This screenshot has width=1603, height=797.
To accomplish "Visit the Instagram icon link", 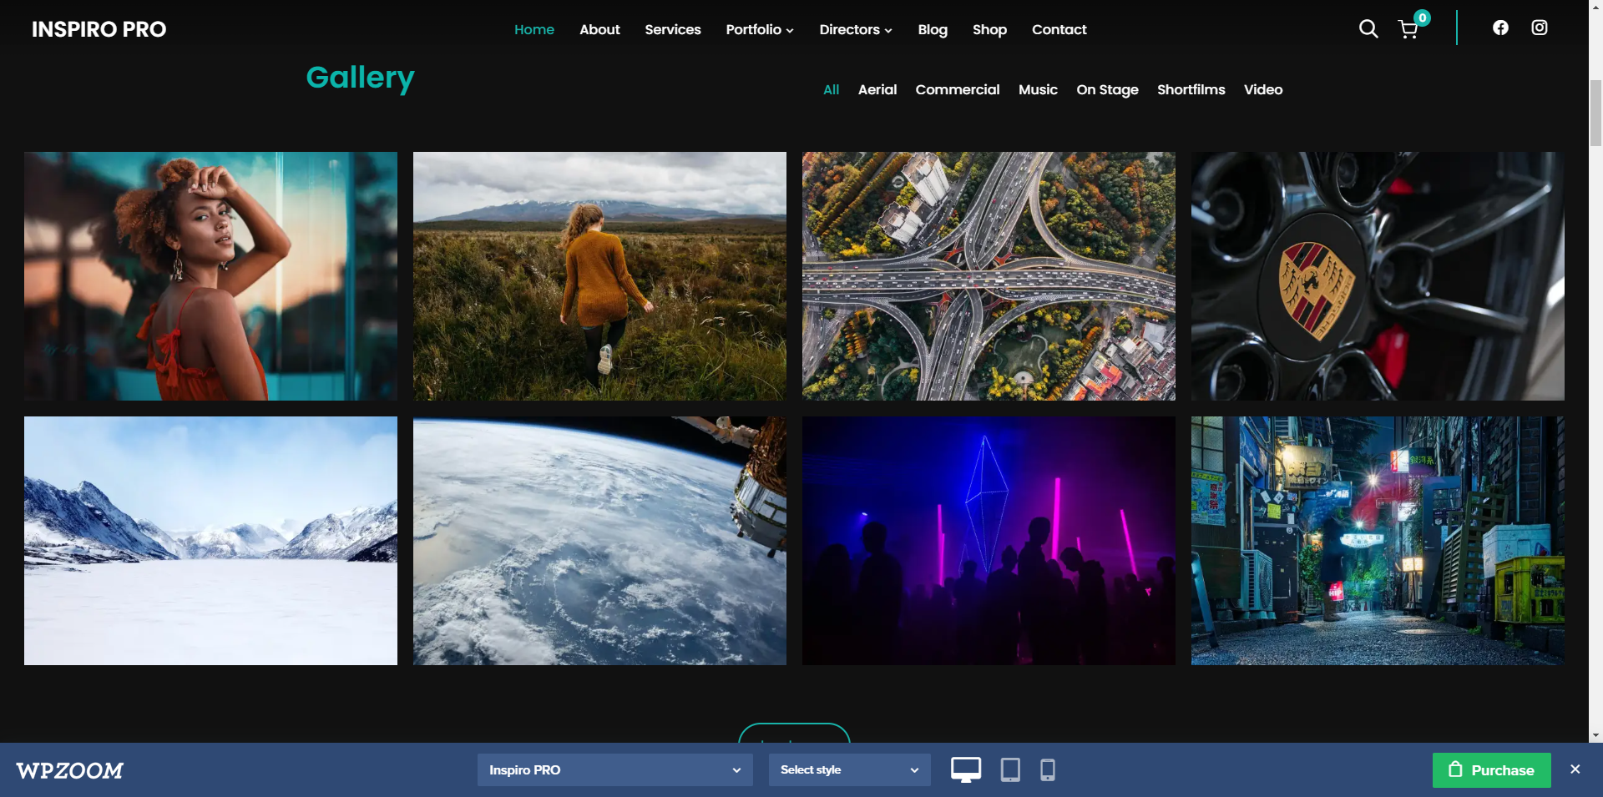I will (x=1540, y=28).
